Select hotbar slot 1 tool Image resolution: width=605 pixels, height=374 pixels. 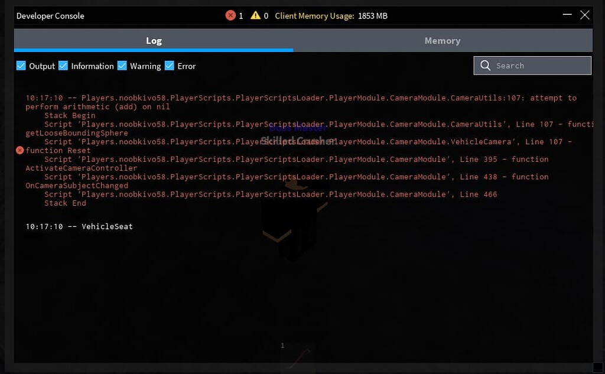(x=297, y=356)
